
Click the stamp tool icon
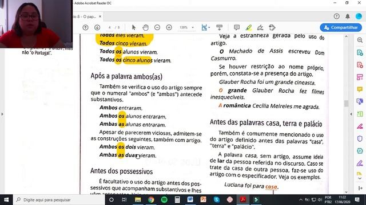click(x=272, y=27)
